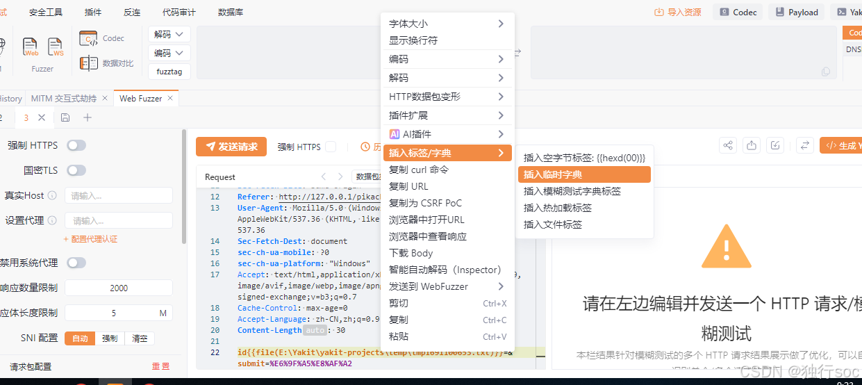Copy the codec output using copy icon

click(826, 72)
